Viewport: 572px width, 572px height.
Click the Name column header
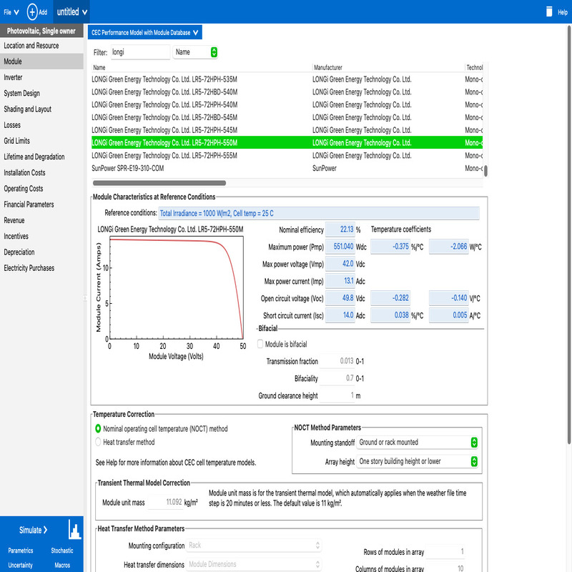(202, 67)
